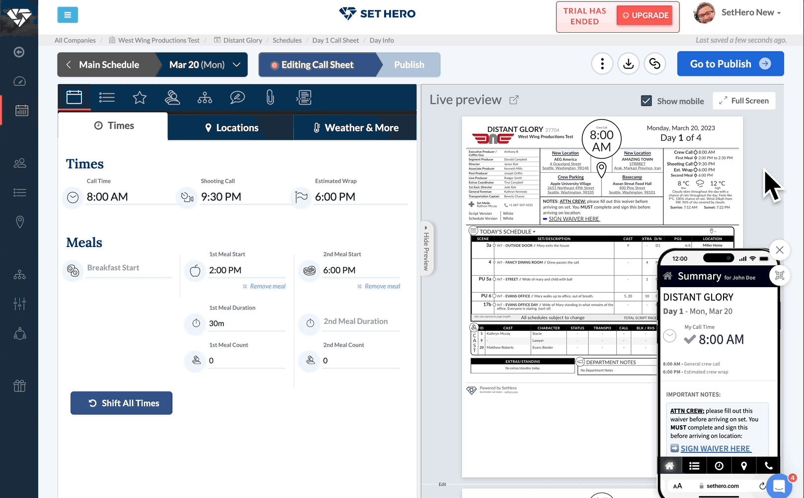
Task: Open the sliders settings sidebar icon
Action: (x=20, y=304)
